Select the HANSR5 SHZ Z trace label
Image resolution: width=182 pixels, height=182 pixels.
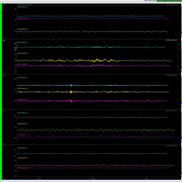tap(23, 113)
